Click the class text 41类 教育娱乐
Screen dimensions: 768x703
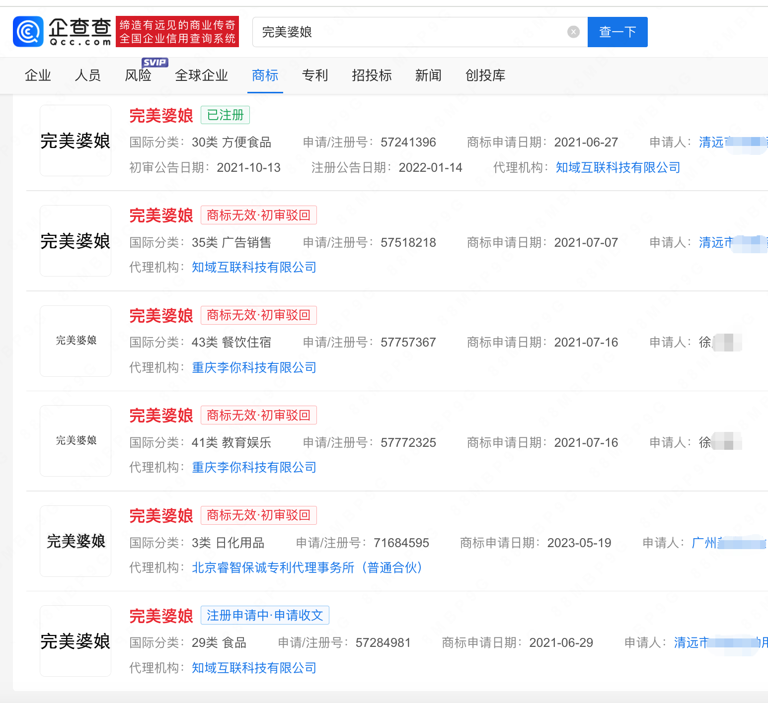(231, 443)
